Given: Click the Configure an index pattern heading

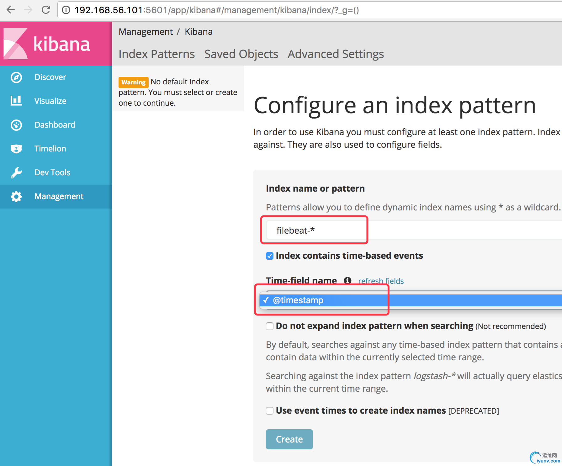Looking at the screenshot, I should (395, 106).
